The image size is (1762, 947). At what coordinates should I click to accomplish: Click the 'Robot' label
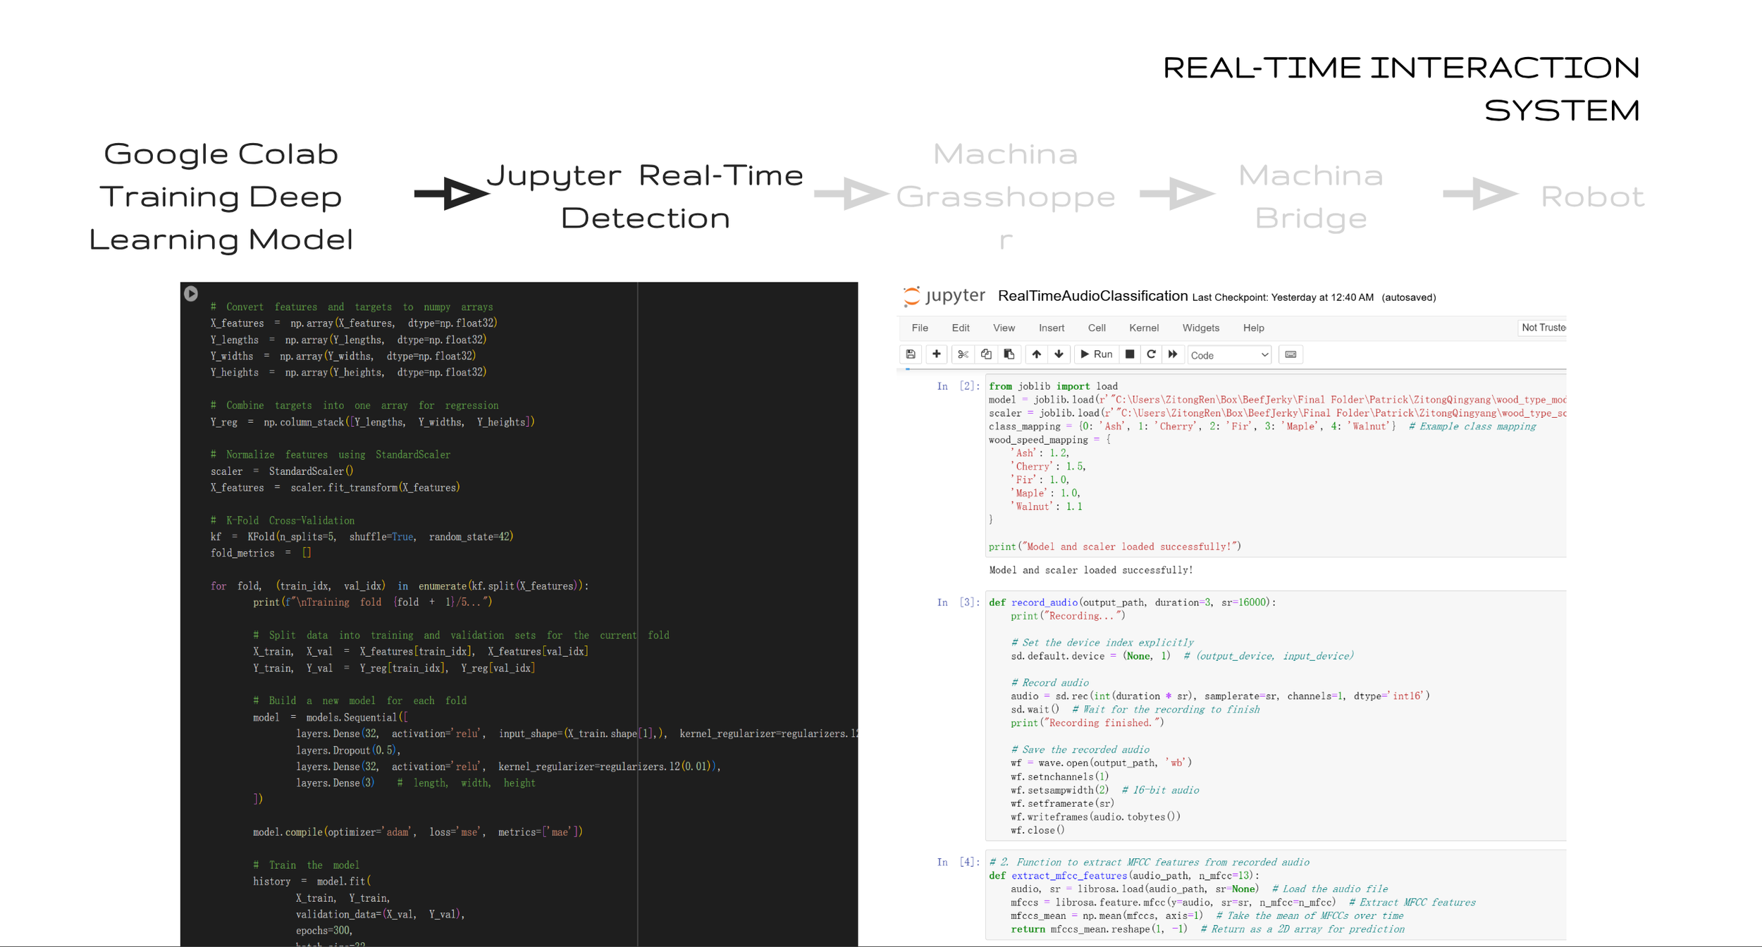[x=1592, y=197]
